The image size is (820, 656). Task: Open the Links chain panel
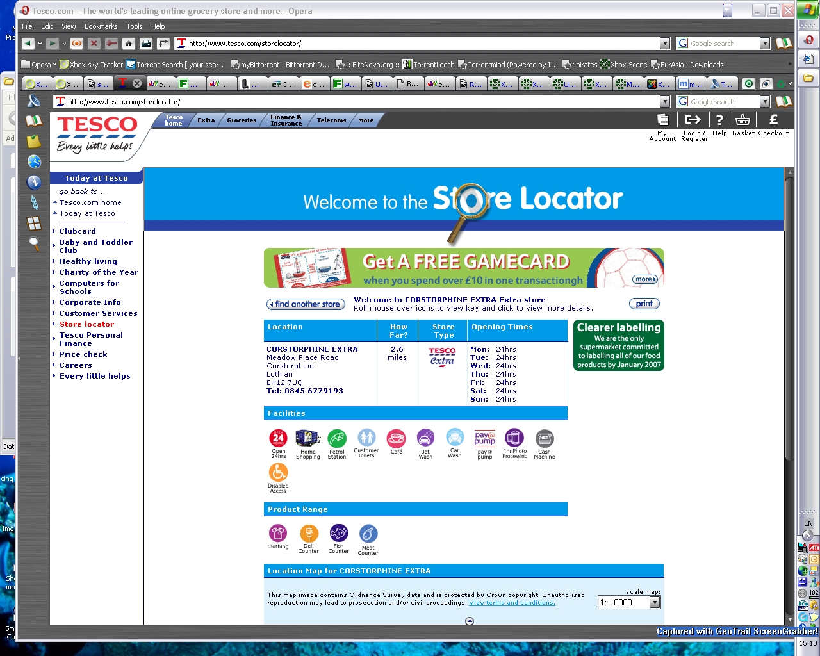click(34, 203)
